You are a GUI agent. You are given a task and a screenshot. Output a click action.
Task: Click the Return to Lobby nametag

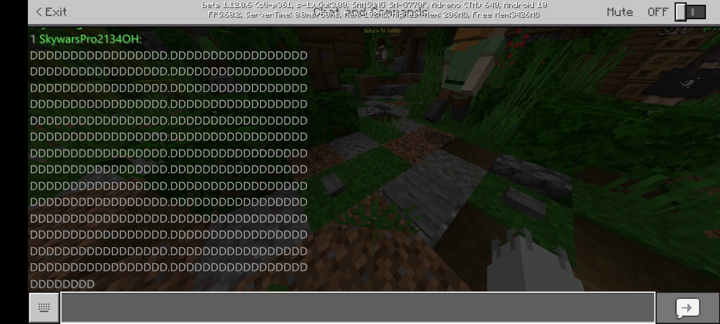(x=382, y=31)
